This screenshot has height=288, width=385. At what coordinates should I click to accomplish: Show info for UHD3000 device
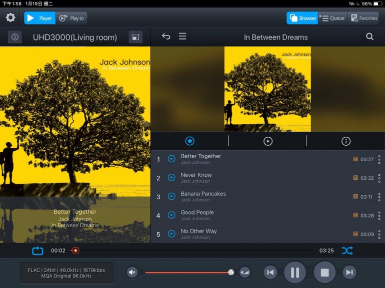coord(14,37)
